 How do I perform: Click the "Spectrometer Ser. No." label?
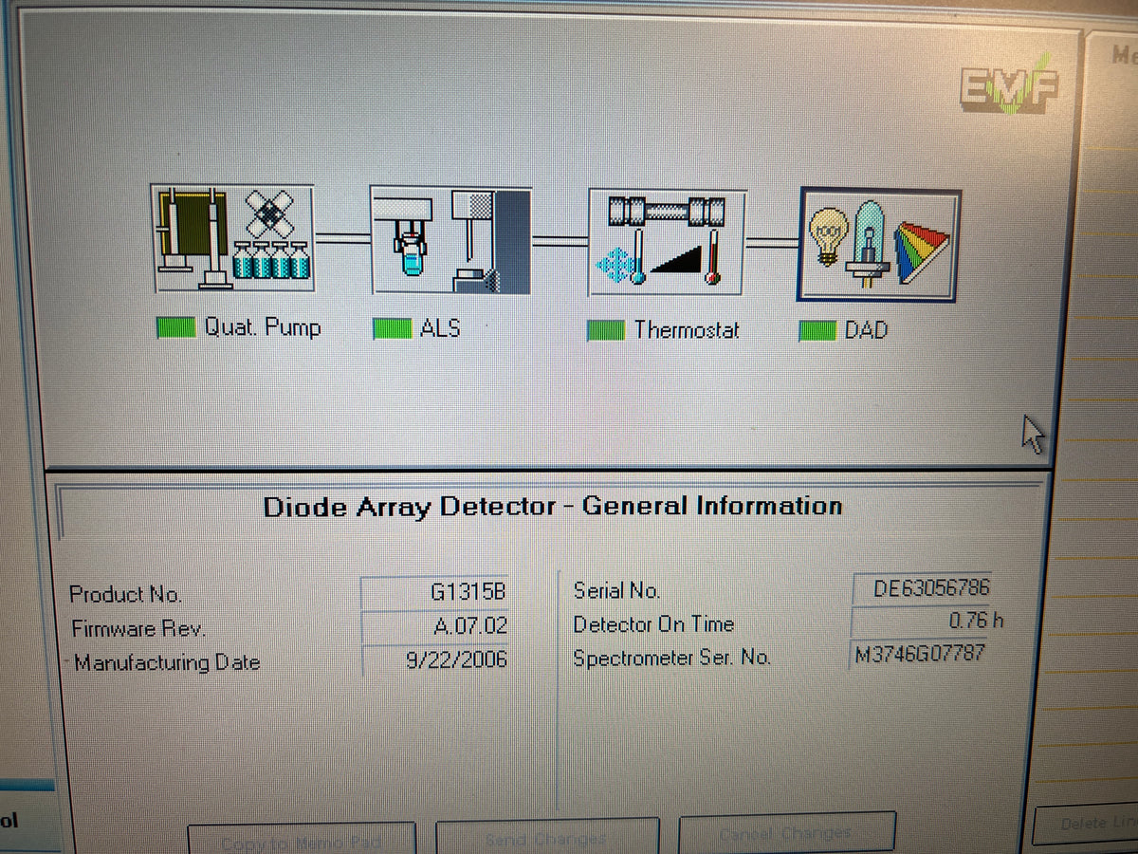click(671, 658)
